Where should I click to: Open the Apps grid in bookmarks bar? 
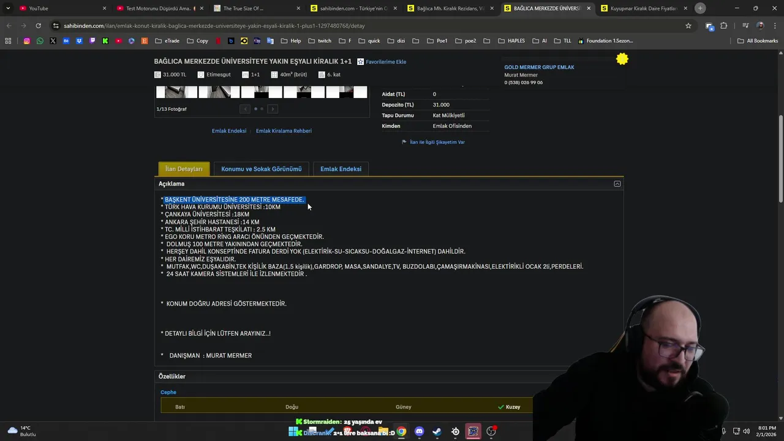click(8, 41)
